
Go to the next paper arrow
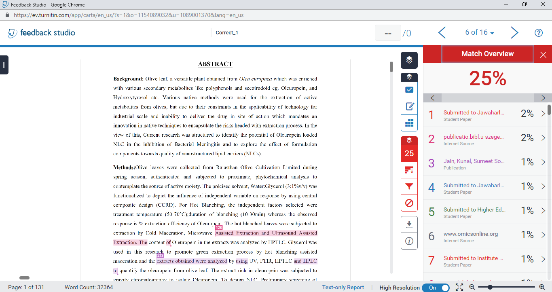[514, 33]
